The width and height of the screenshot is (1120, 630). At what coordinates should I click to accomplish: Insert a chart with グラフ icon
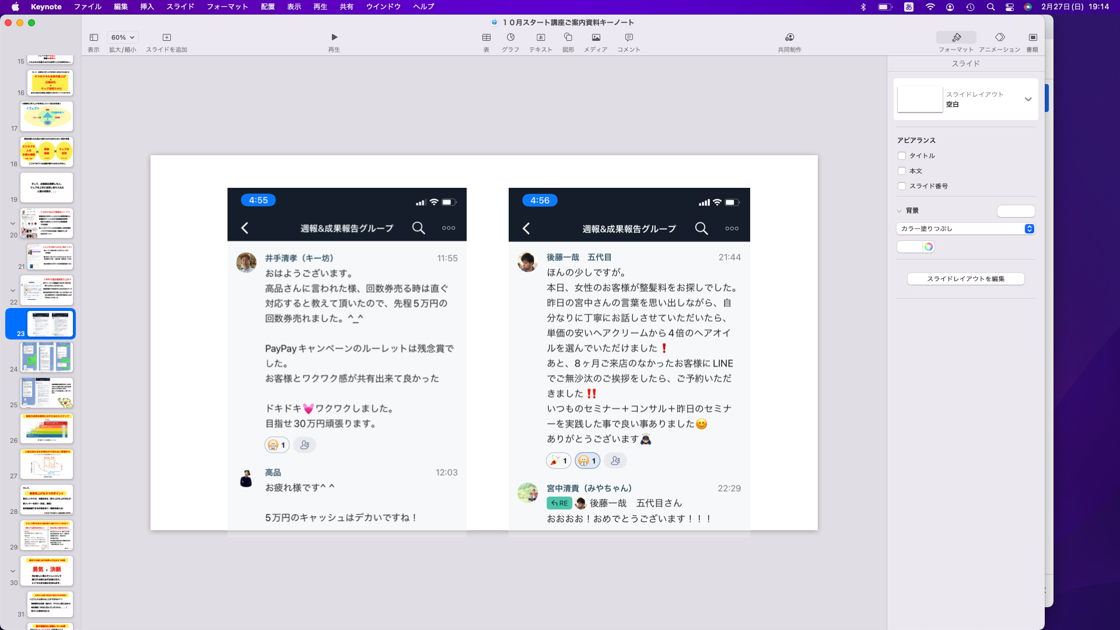click(510, 37)
